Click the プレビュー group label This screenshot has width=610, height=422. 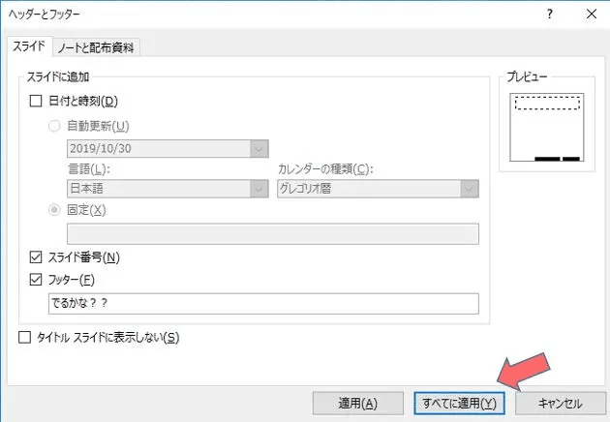527,76
